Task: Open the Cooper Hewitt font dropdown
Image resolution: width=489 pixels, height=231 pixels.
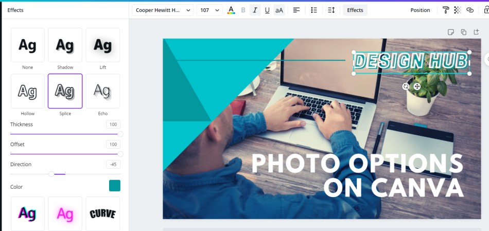Action: coord(163,10)
